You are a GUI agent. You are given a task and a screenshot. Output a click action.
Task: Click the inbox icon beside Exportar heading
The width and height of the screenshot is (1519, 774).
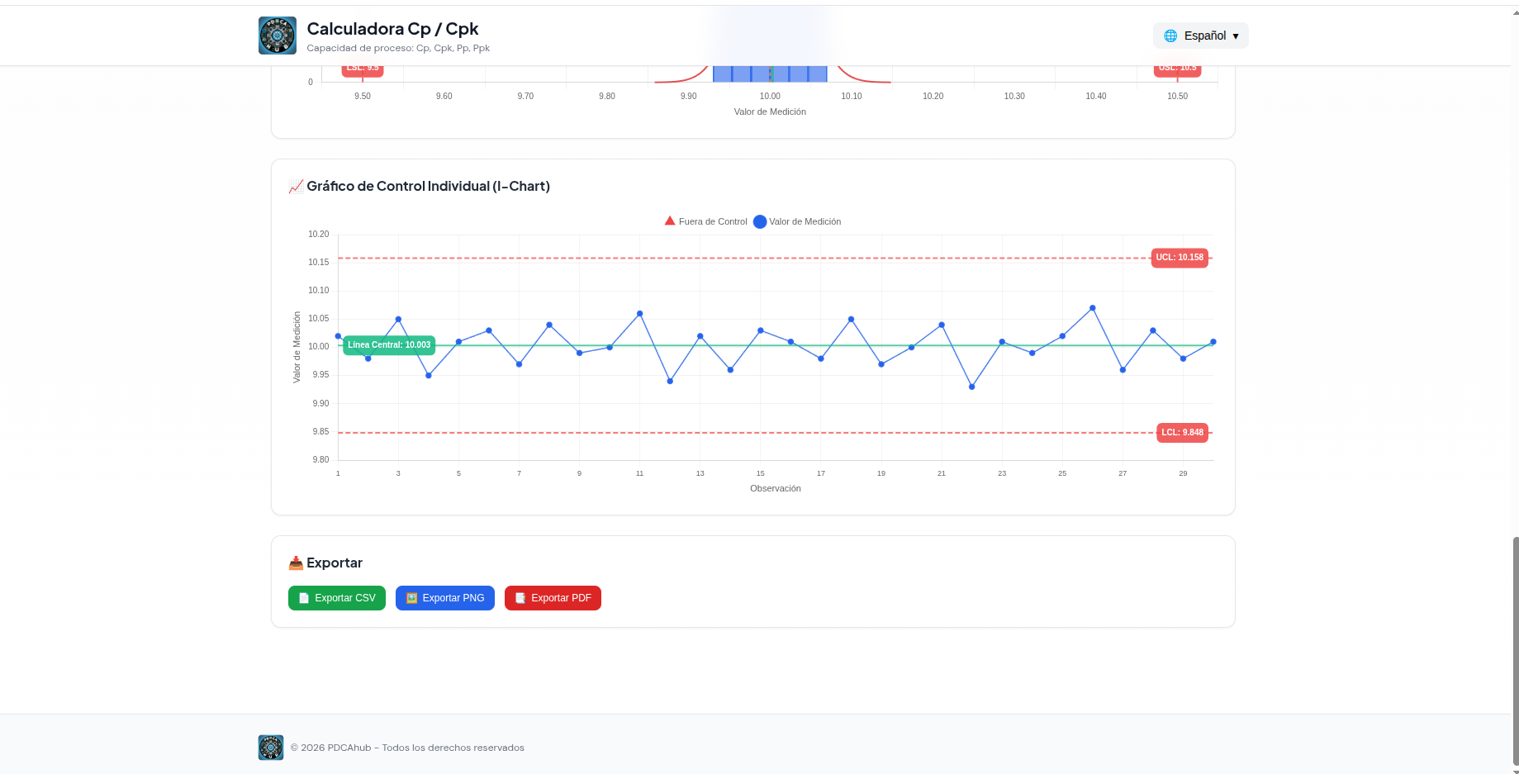click(x=296, y=563)
